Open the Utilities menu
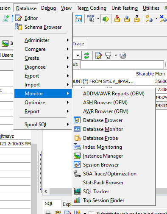The height and width of the screenshot is (214, 167). coord(151,8)
